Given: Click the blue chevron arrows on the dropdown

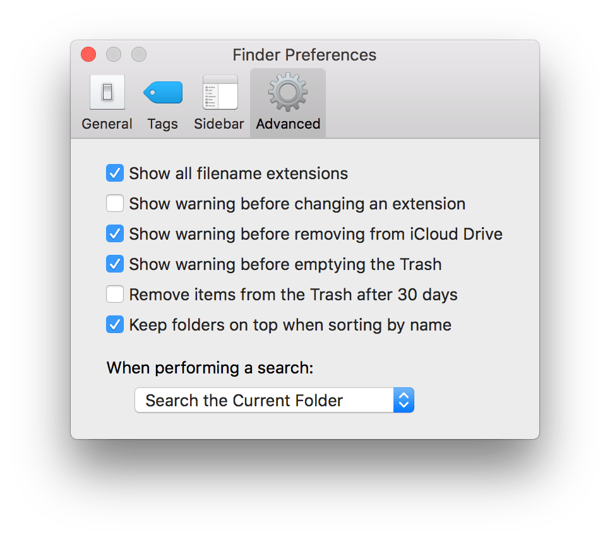Looking at the screenshot, I should [x=404, y=400].
